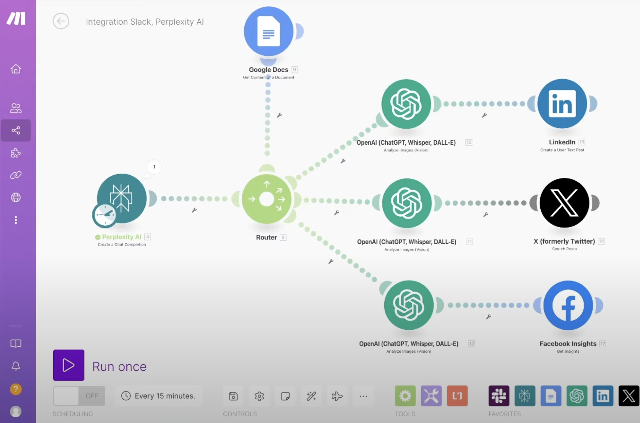This screenshot has height=423, width=640.
Task: Go back using the arrow button
Action: click(x=61, y=21)
